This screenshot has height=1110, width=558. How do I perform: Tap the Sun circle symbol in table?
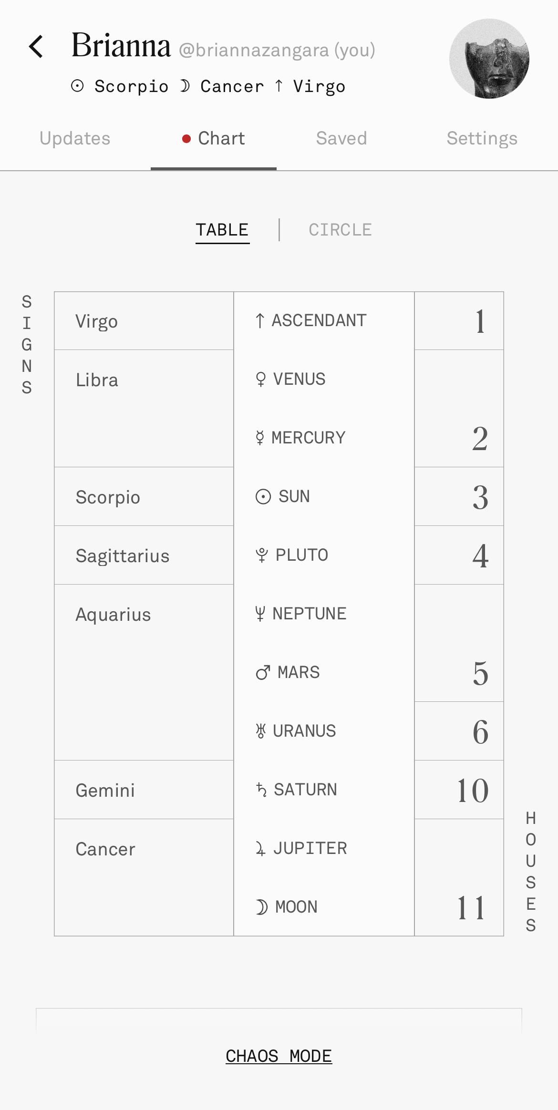click(263, 497)
